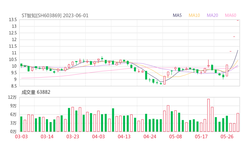Click the 12万 volume axis value

point(12,97)
